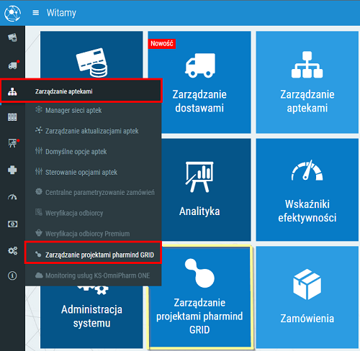Open the Wskaźniki efektywności tile
Viewport: 360px width, 351px height.
click(307, 190)
